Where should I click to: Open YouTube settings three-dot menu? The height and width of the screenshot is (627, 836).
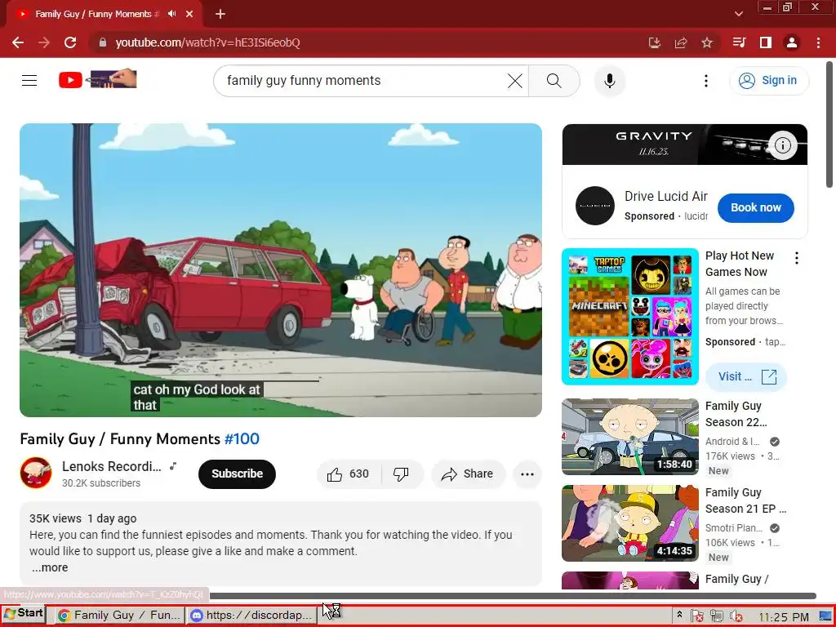706,81
